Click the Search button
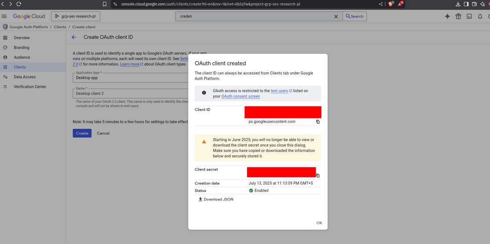This screenshot has height=244, width=490. (x=354, y=16)
